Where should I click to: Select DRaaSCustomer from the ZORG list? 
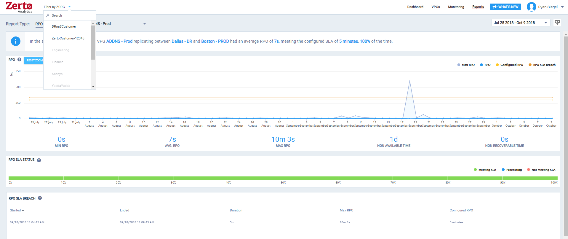(64, 27)
